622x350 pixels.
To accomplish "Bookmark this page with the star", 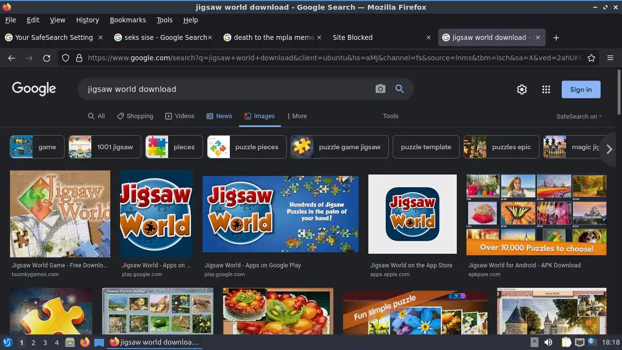I will tap(591, 58).
